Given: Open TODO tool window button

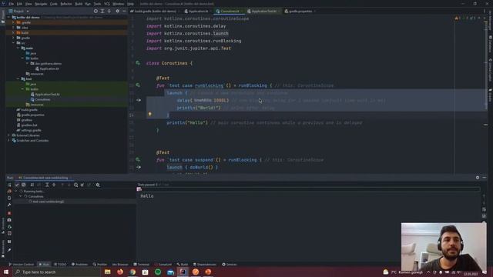Looking at the screenshot, I should click(60, 265).
